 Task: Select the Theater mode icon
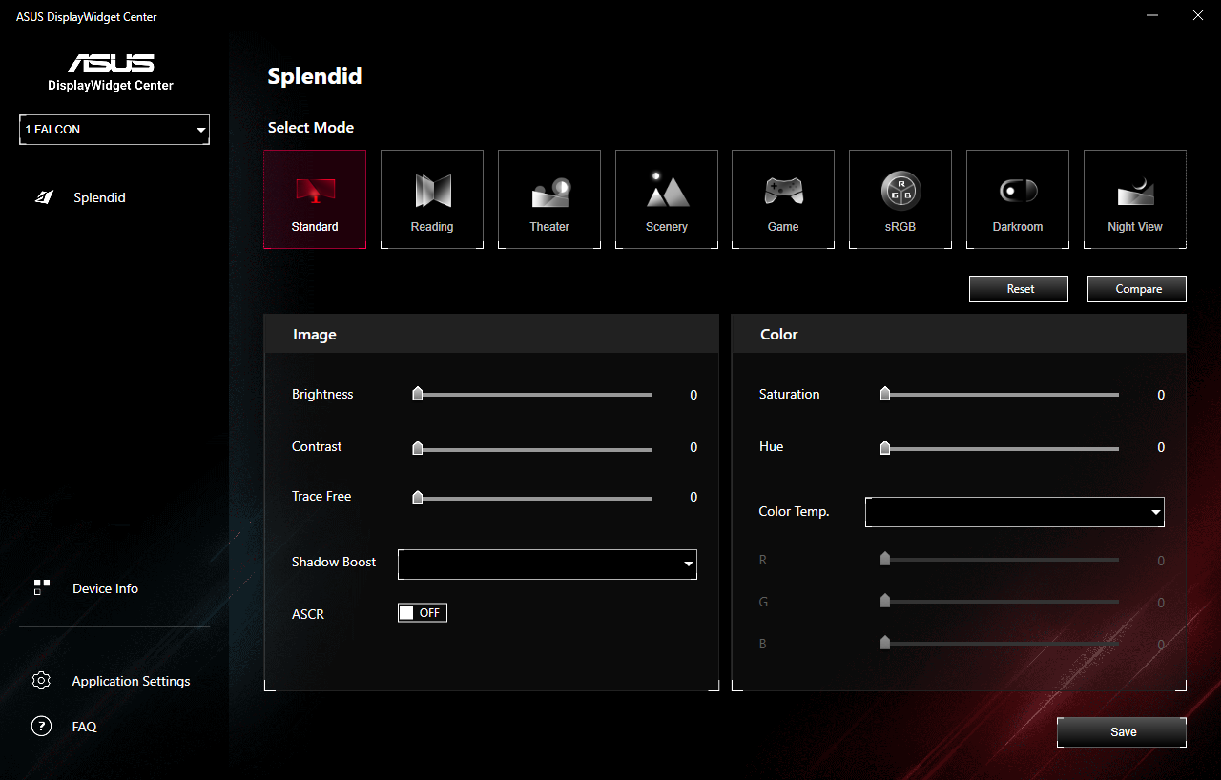click(x=548, y=198)
